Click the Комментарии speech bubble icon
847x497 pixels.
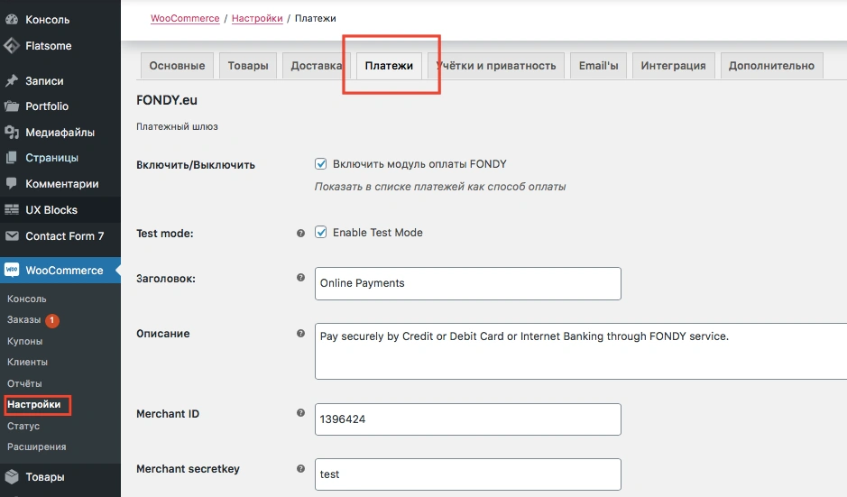(12, 184)
